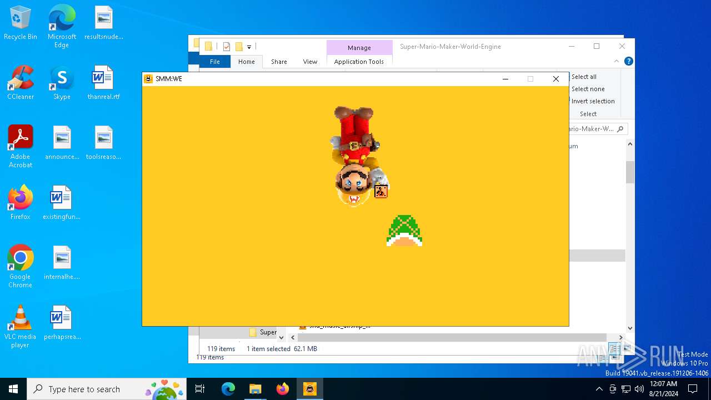Viewport: 711px width, 400px height.
Task: Select the existingfun Word document icon
Action: (62, 203)
